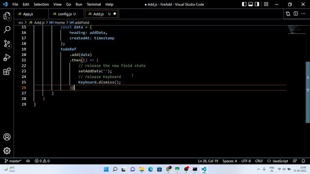
Task: Open Visual Studio Code taskbar icon
Action: coord(204,169)
